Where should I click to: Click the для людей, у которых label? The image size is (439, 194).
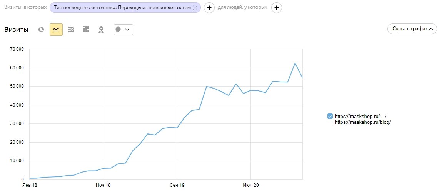242,7
